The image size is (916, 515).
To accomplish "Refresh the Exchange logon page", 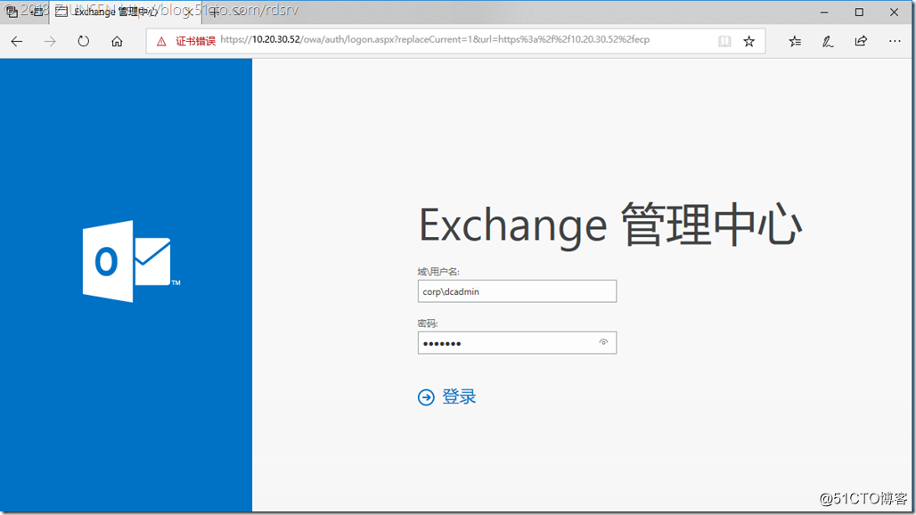I will [84, 42].
